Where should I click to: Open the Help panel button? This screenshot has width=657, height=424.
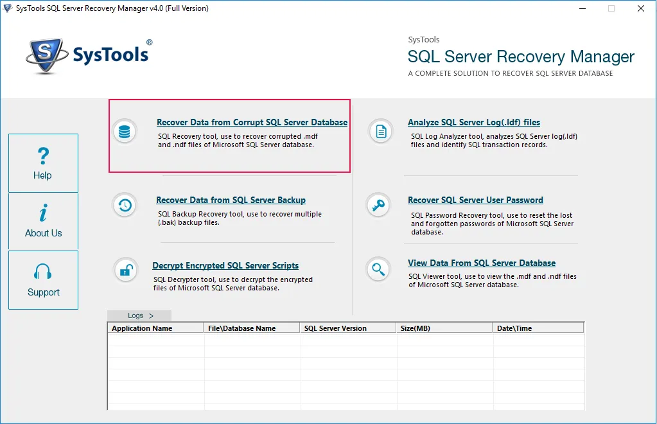tap(43, 163)
